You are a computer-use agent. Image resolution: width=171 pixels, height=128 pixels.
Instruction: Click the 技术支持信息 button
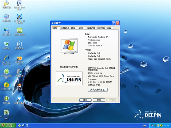tap(98, 90)
